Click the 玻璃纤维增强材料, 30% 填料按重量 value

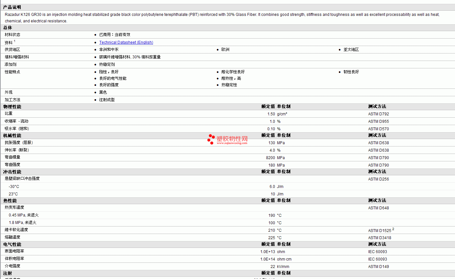click(130, 57)
